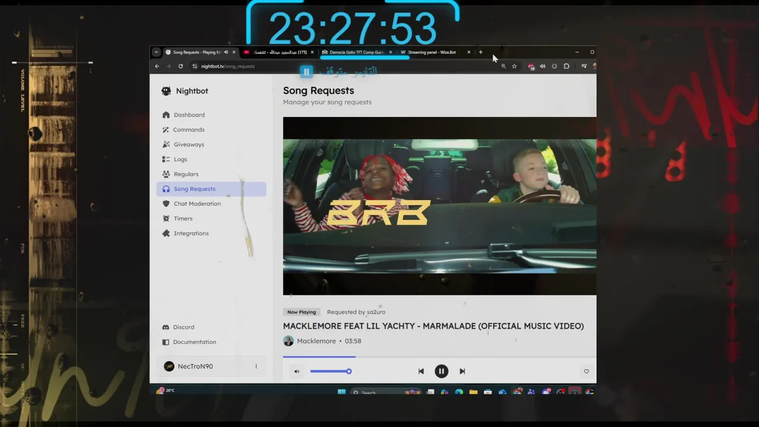
Task: Click 'Requested by sa2uro' text
Action: tap(356, 312)
